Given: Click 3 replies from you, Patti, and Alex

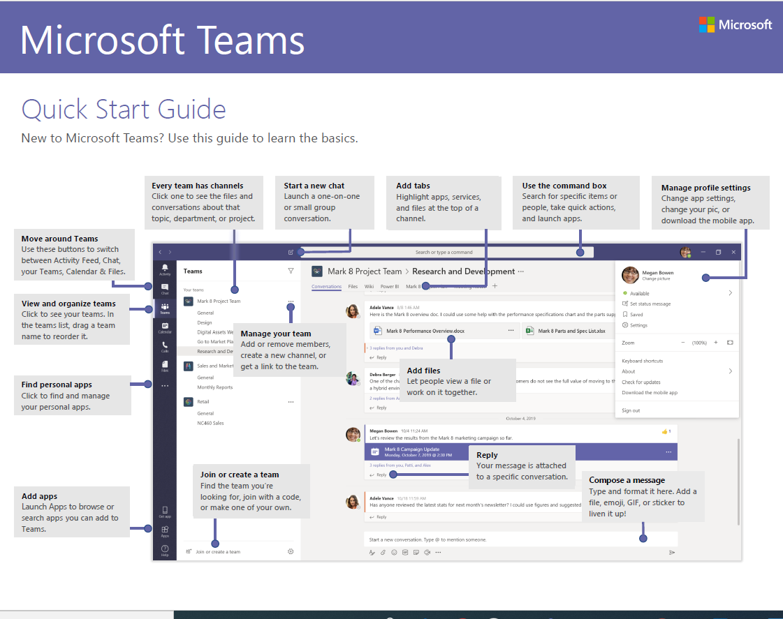Looking at the screenshot, I should click(400, 465).
